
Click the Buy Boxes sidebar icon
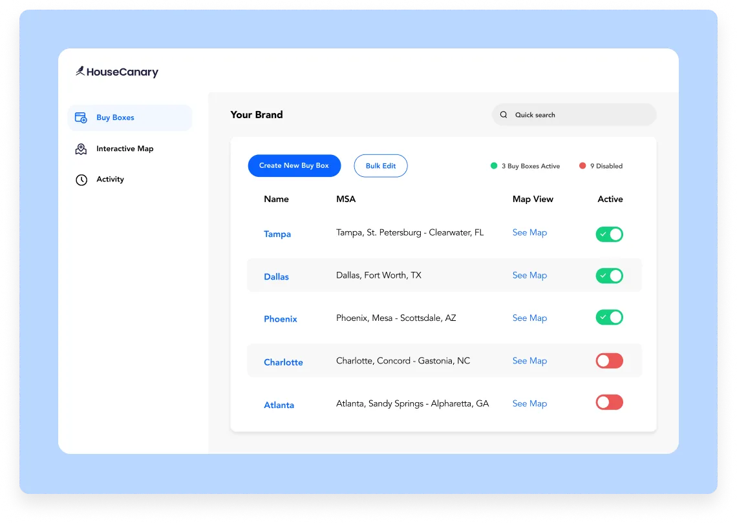(81, 118)
